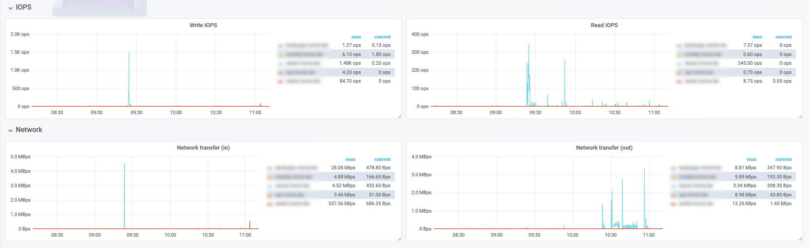Viewport: 809px width, 248px height.
Task: Toggle series with max 3.34 MBps visibility
Action: [696, 186]
